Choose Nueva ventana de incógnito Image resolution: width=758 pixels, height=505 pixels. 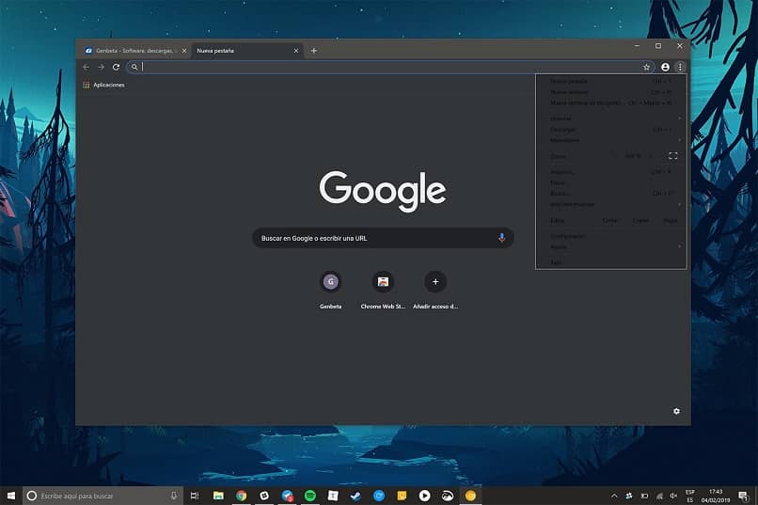611,103
